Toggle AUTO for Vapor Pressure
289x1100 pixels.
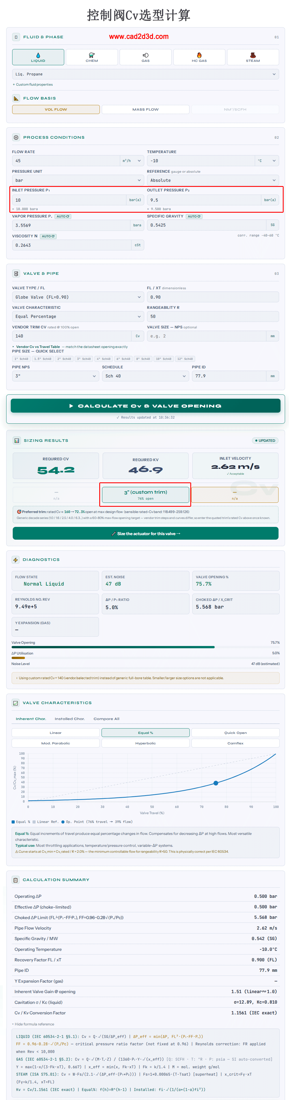(x=63, y=216)
